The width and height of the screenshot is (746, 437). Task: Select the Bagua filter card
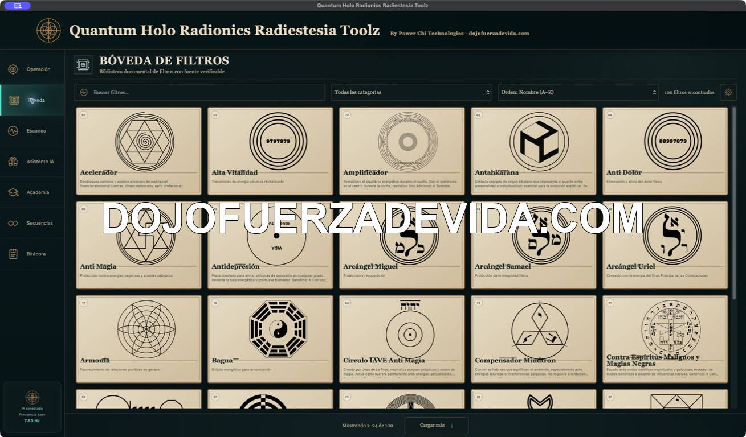270,339
